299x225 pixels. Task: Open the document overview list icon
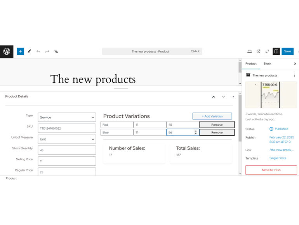coord(56,52)
